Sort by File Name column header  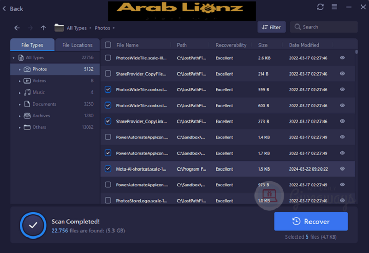(127, 45)
